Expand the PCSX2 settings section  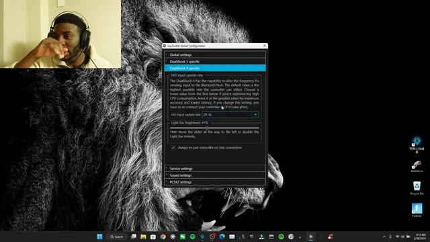(215, 182)
